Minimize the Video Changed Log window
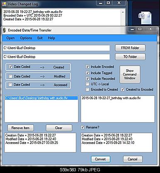 click(101, 3)
